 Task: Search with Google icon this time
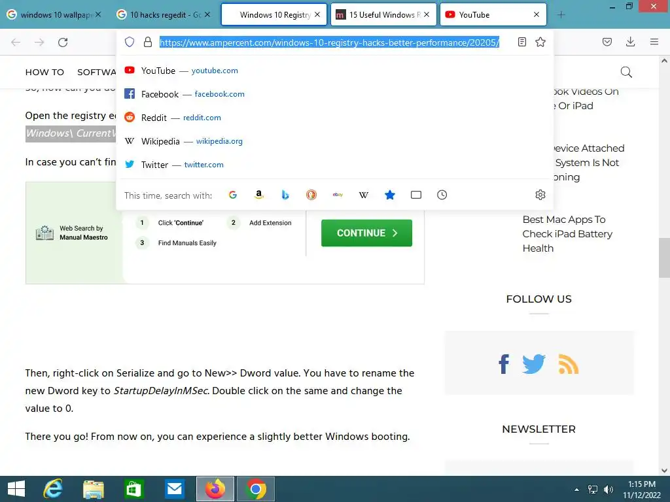click(233, 195)
